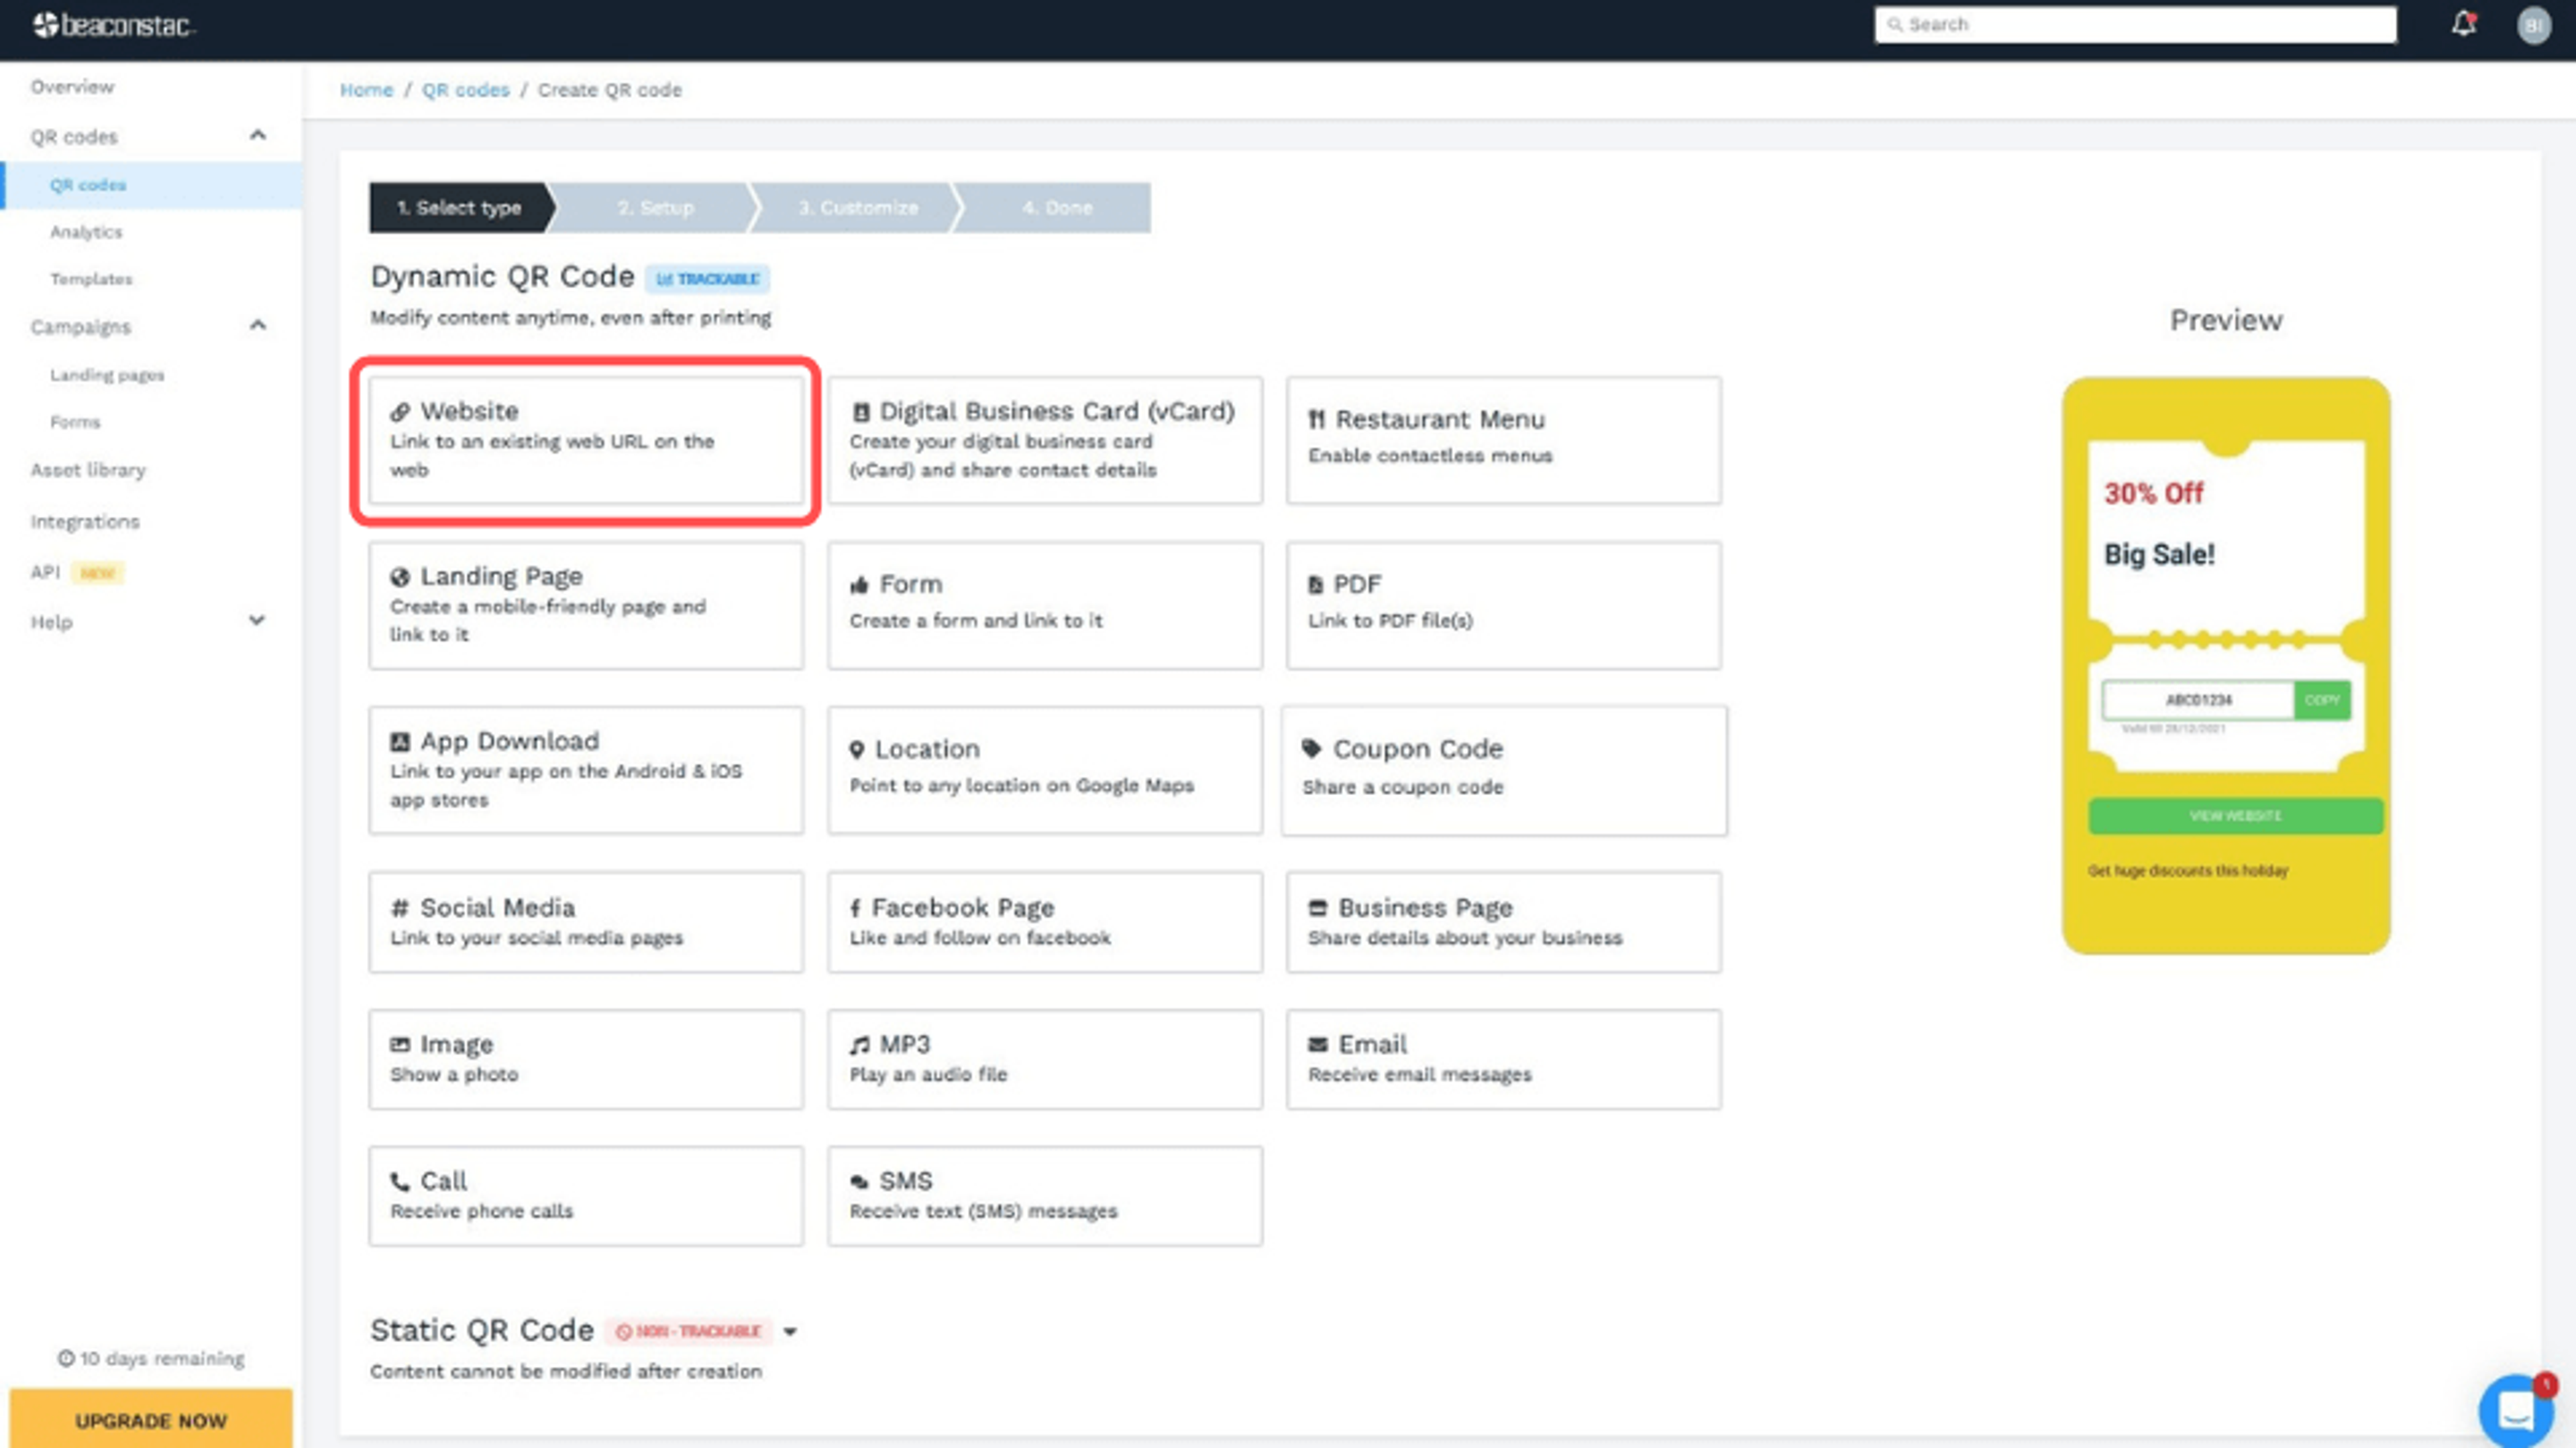
Task: Open Analytics in the sidebar
Action: pyautogui.click(x=86, y=232)
